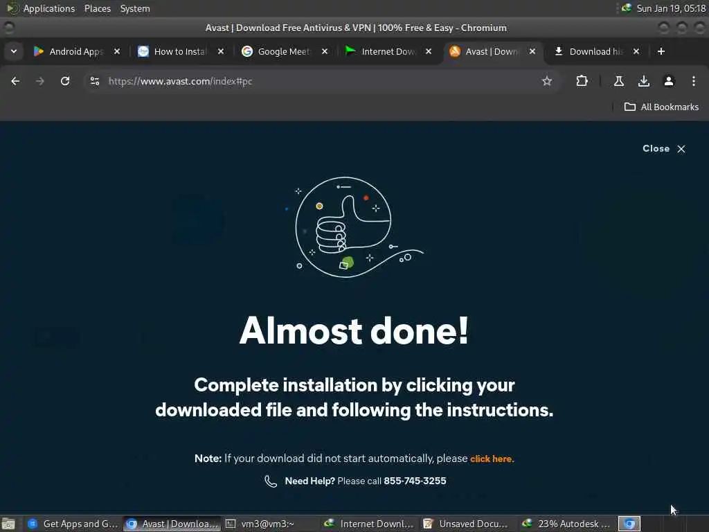Go back to the previous page

click(x=15, y=81)
